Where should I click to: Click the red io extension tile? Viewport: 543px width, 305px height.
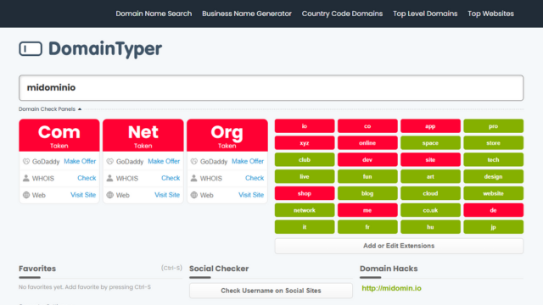coord(305,126)
